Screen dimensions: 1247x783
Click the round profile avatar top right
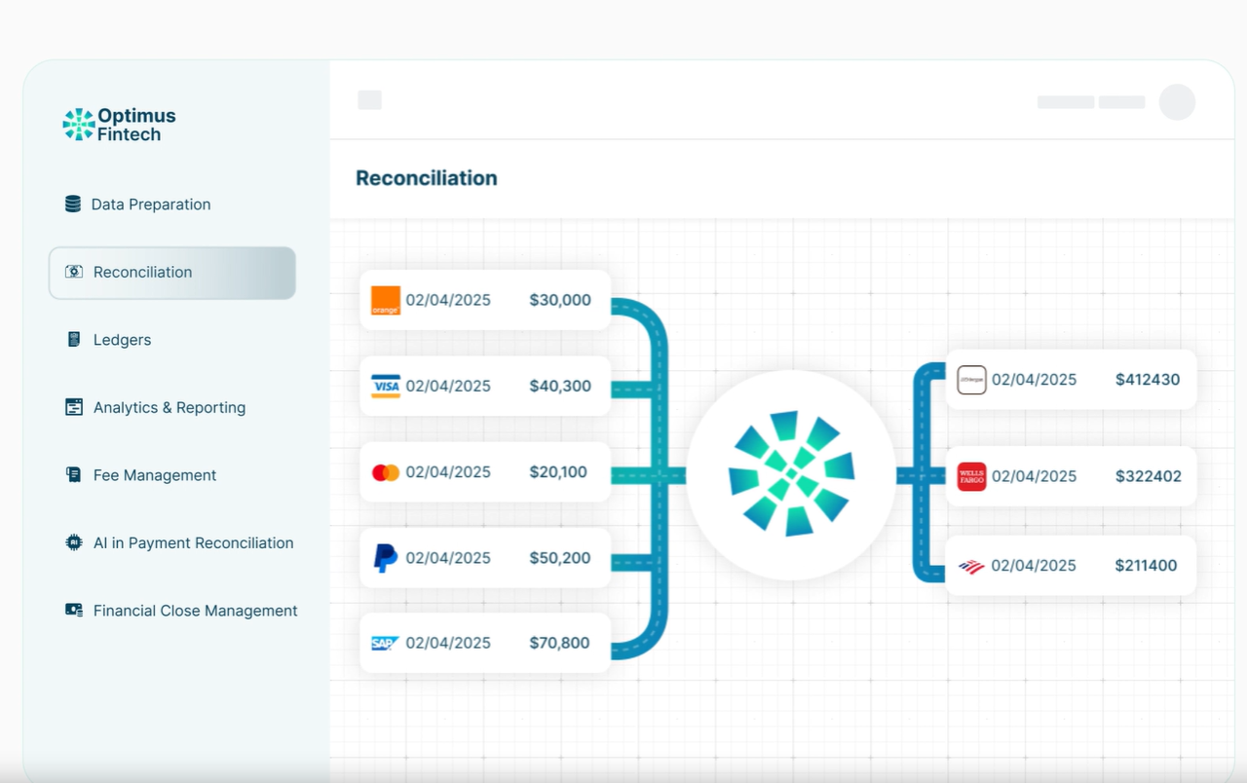1177,102
